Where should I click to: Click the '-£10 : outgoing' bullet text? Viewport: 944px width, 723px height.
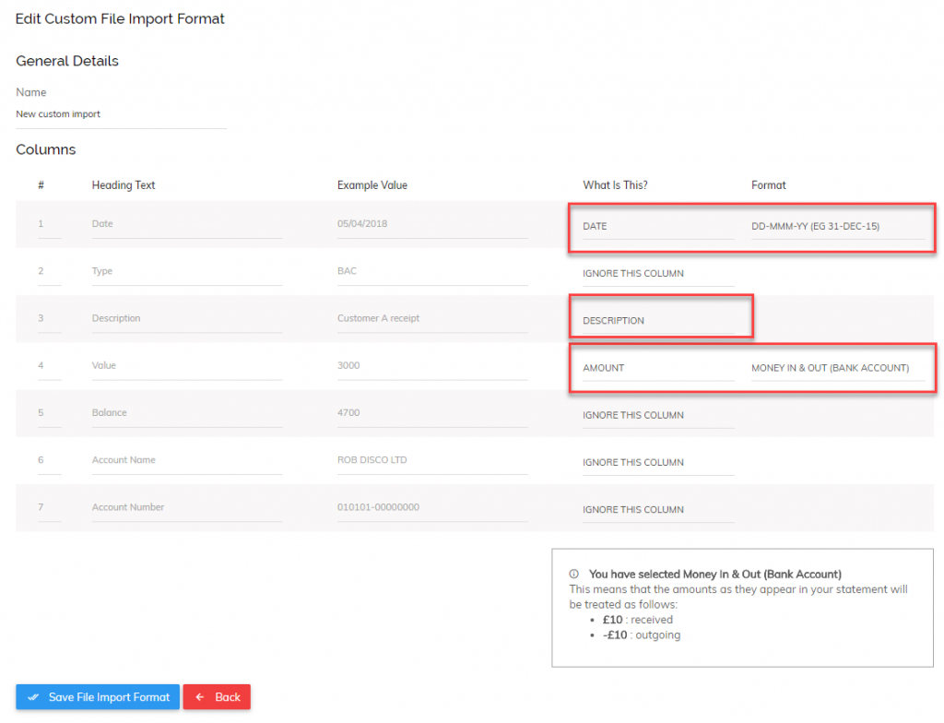click(642, 635)
